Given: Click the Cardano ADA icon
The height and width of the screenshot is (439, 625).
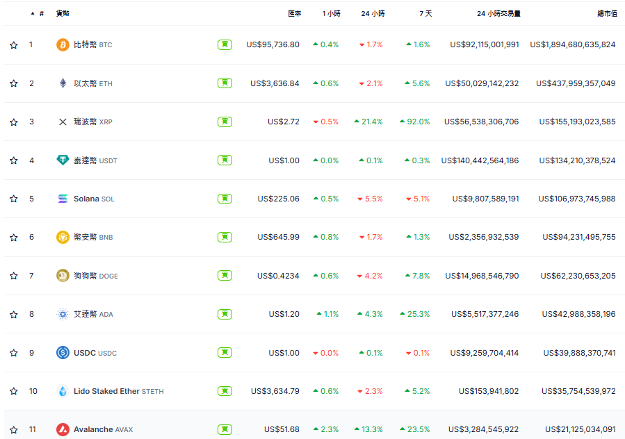Looking at the screenshot, I should tap(62, 314).
